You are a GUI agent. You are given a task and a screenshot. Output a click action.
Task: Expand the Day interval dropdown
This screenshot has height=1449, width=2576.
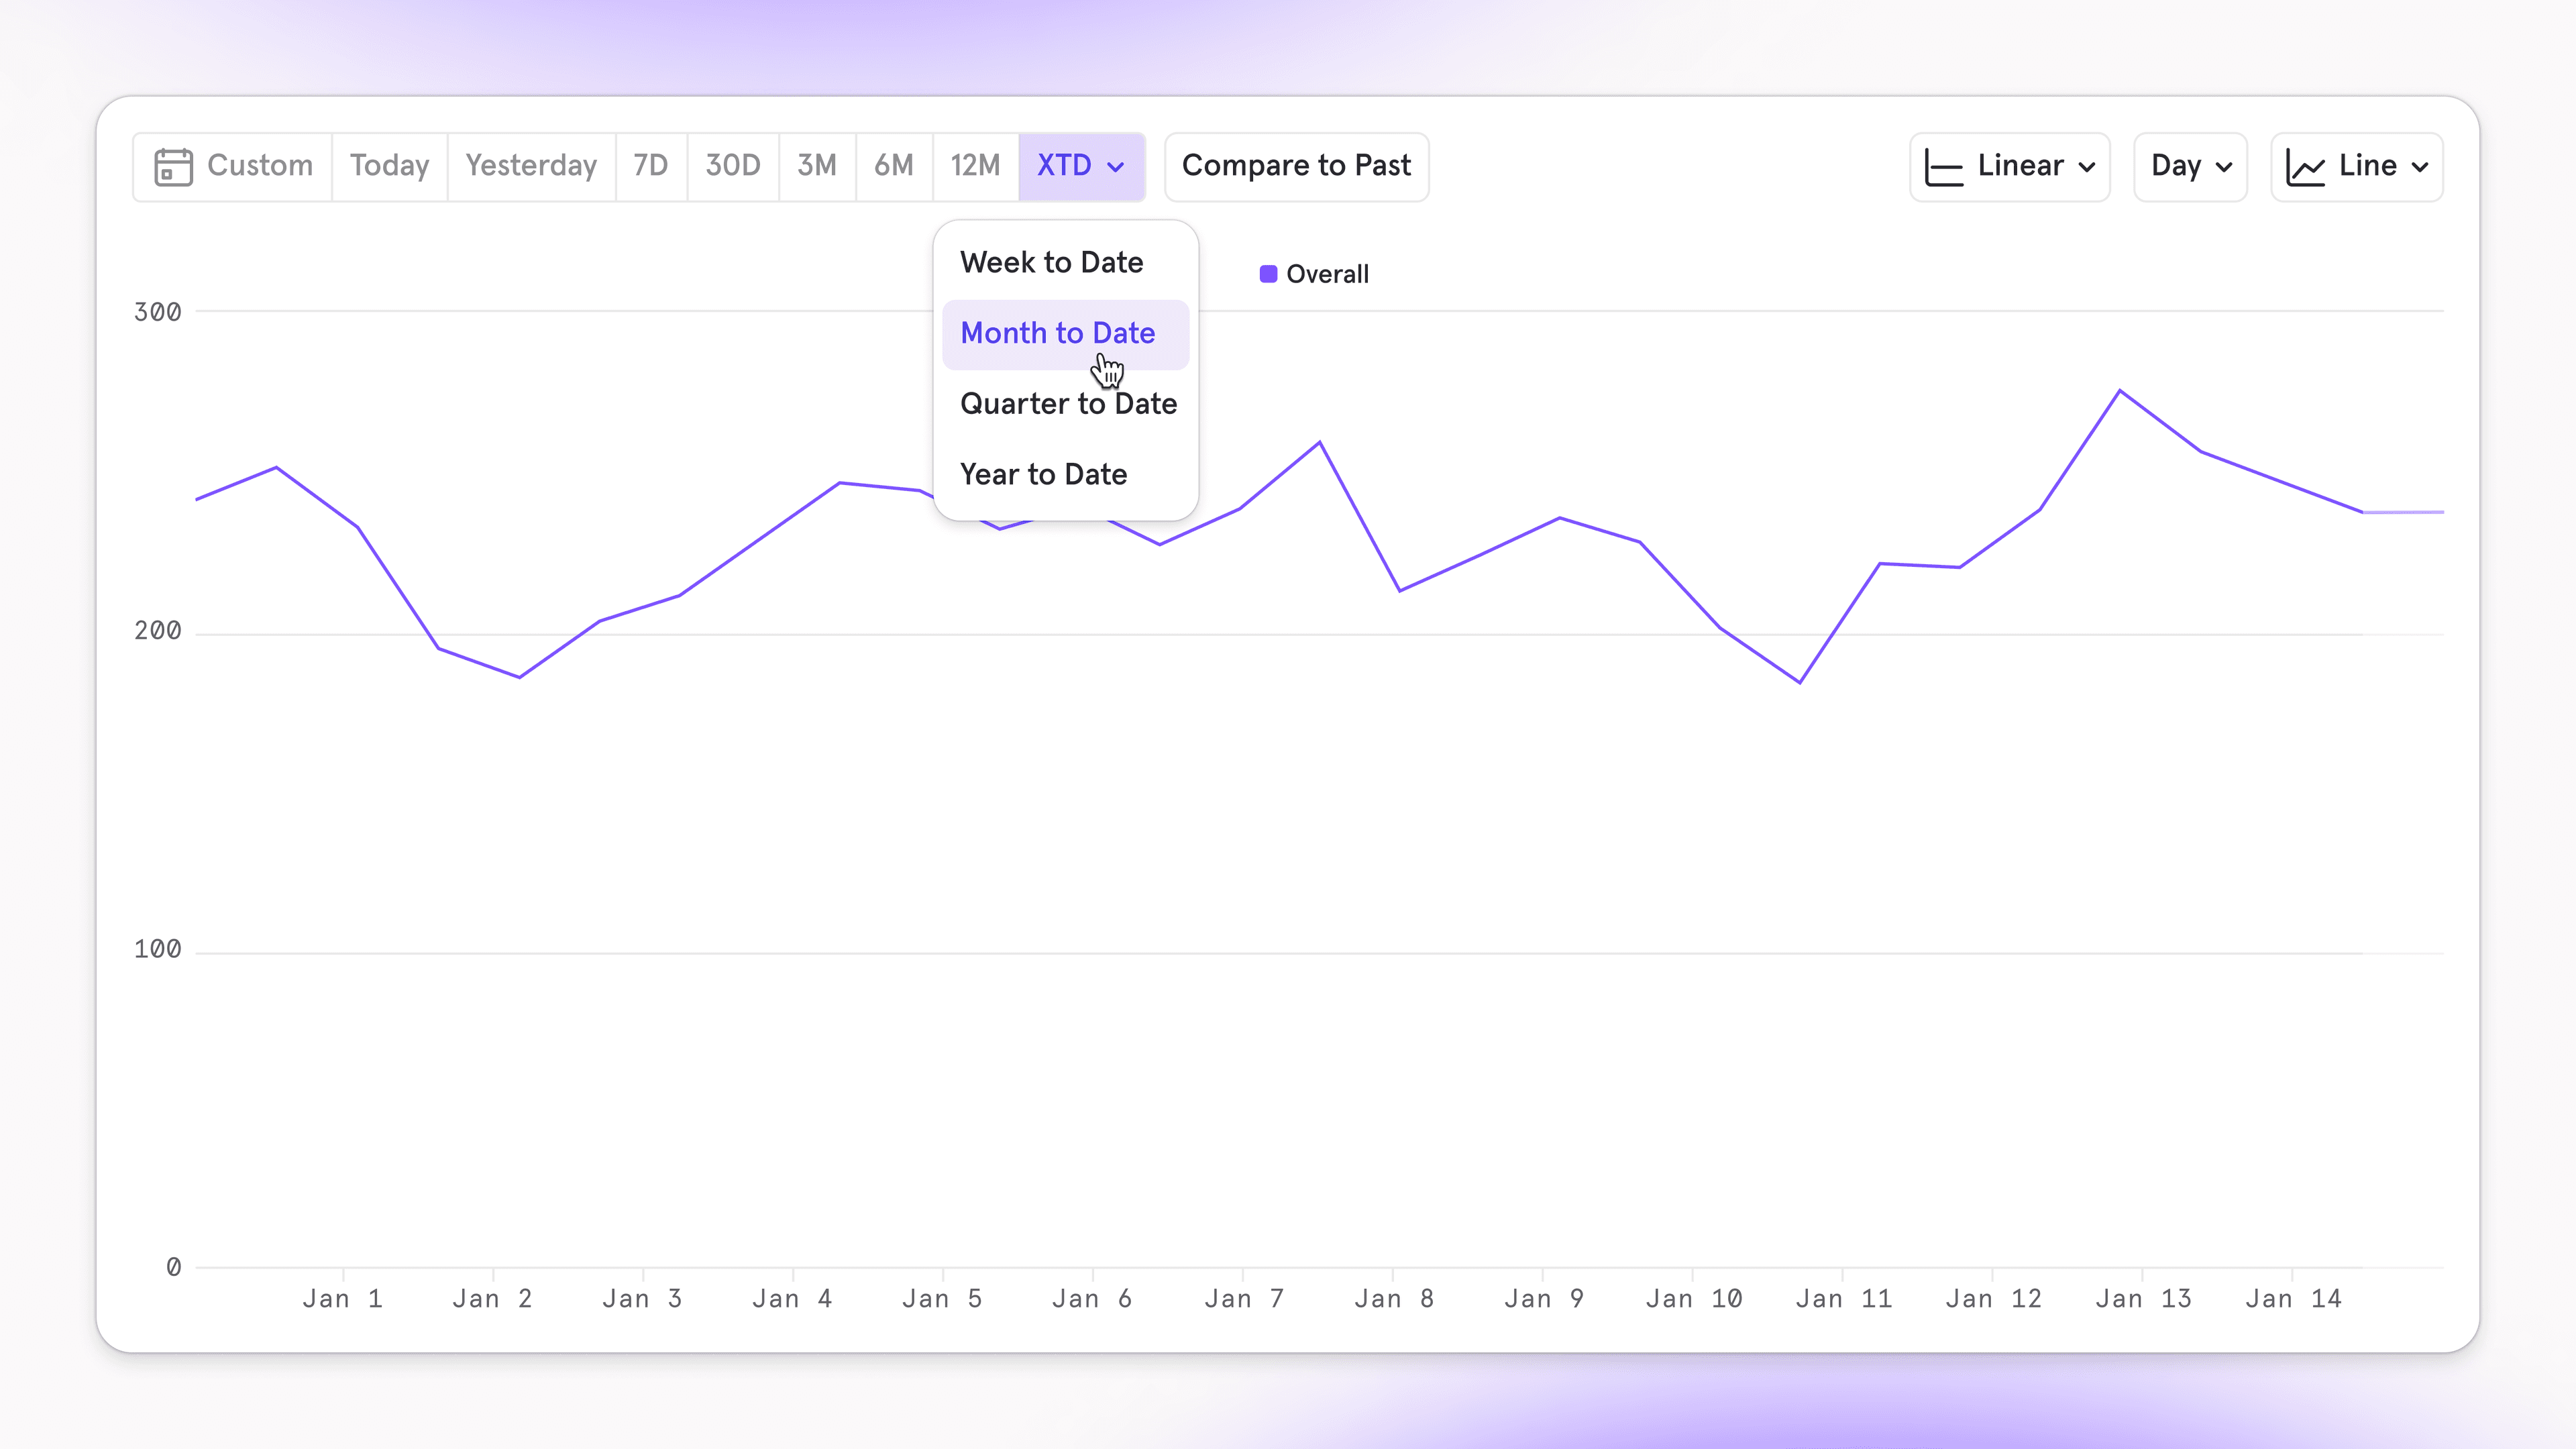2190,166
